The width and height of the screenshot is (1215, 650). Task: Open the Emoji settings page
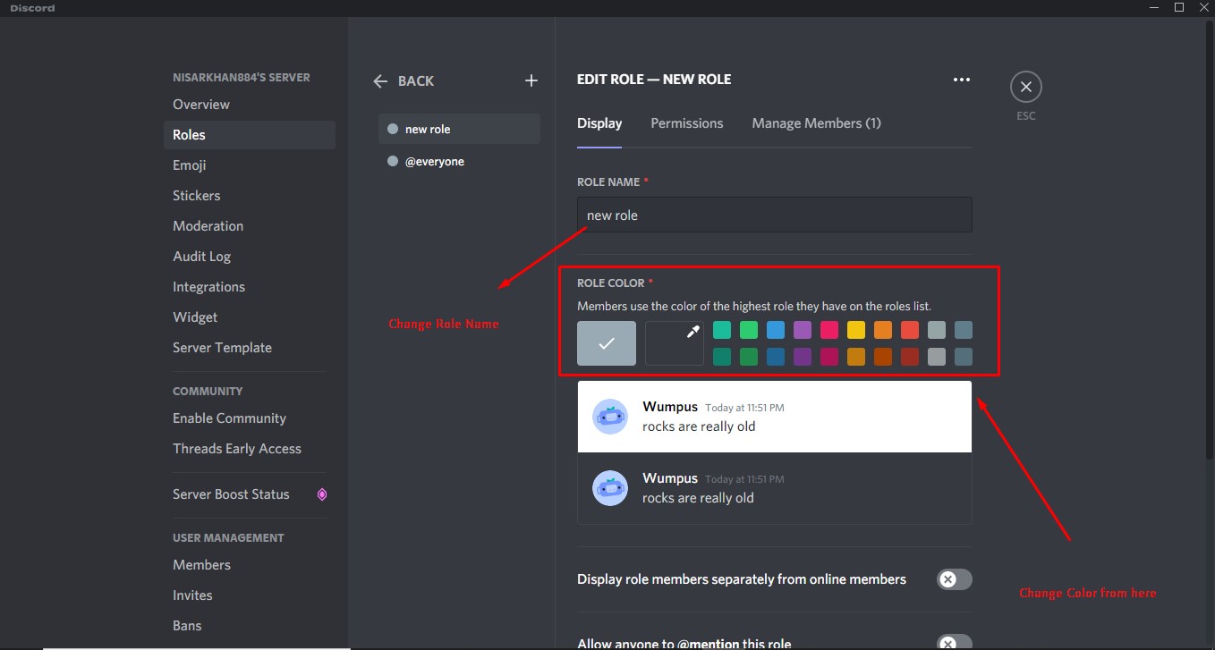click(249, 165)
